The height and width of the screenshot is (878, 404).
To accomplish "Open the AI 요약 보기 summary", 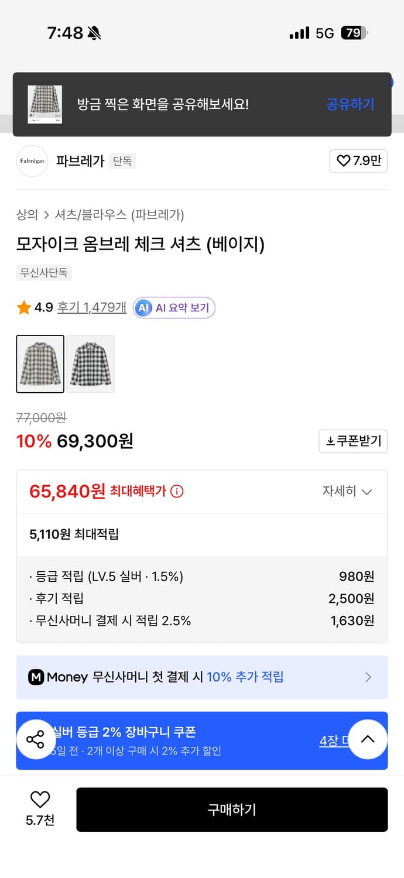I will 174,307.
